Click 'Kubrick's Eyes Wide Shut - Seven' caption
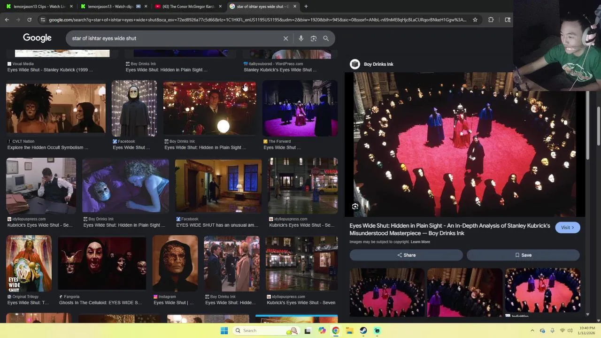Viewport: 601px width, 338px height. [x=301, y=303]
